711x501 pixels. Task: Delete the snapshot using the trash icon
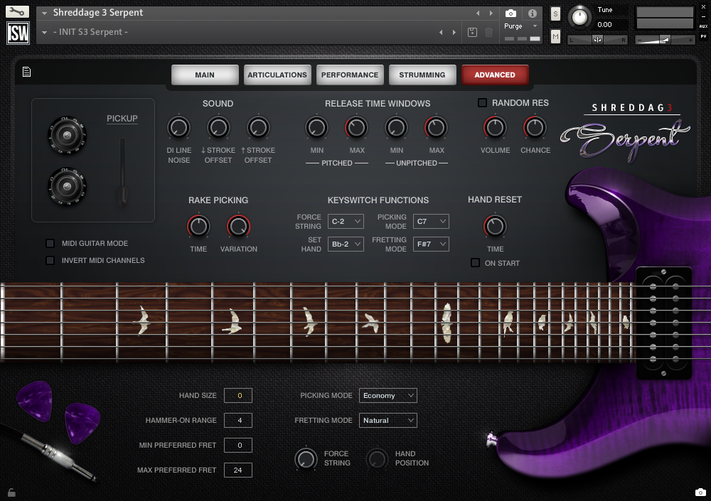(x=488, y=31)
